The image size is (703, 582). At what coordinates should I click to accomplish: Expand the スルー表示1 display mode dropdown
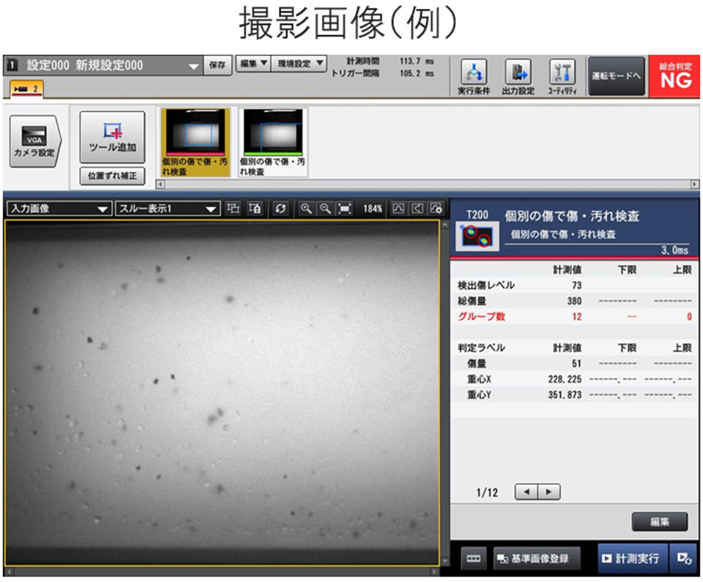168,209
